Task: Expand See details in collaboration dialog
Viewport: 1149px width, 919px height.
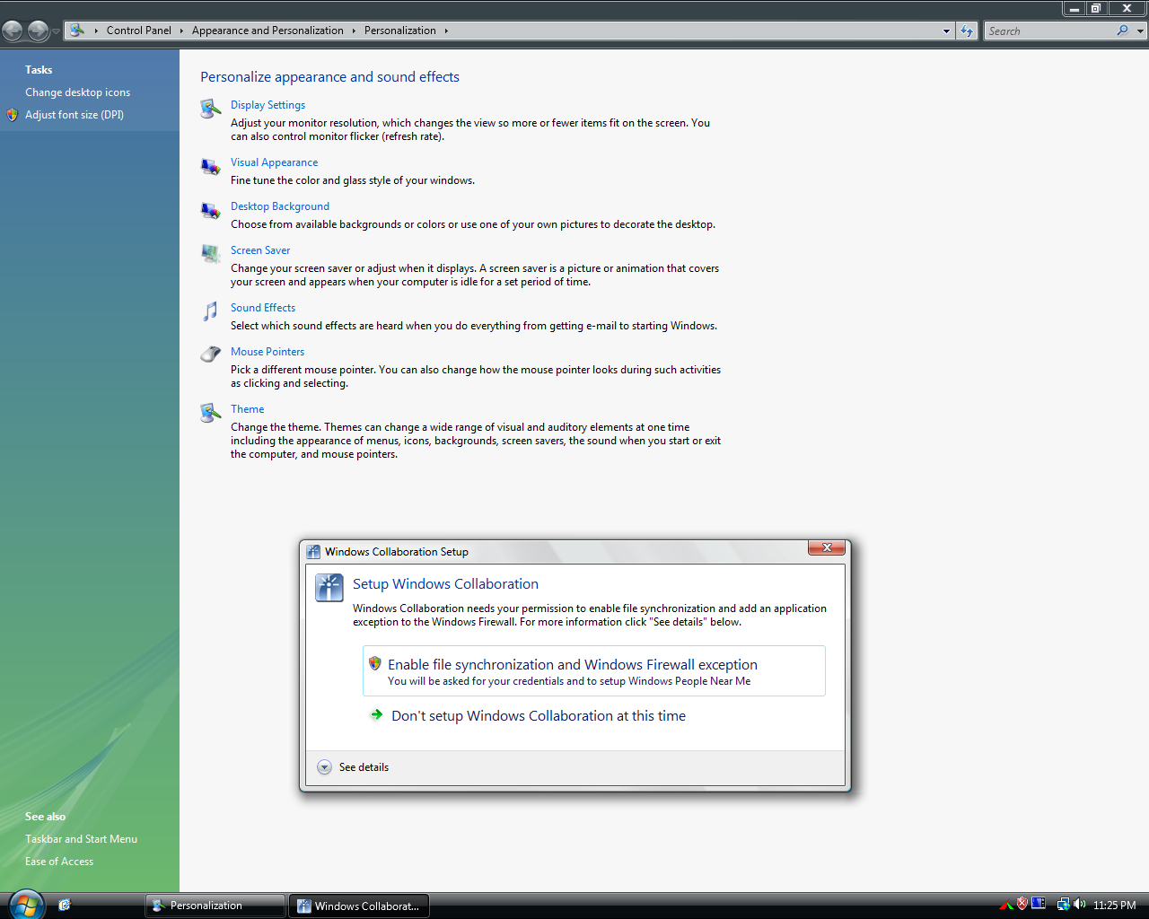Action: point(353,767)
